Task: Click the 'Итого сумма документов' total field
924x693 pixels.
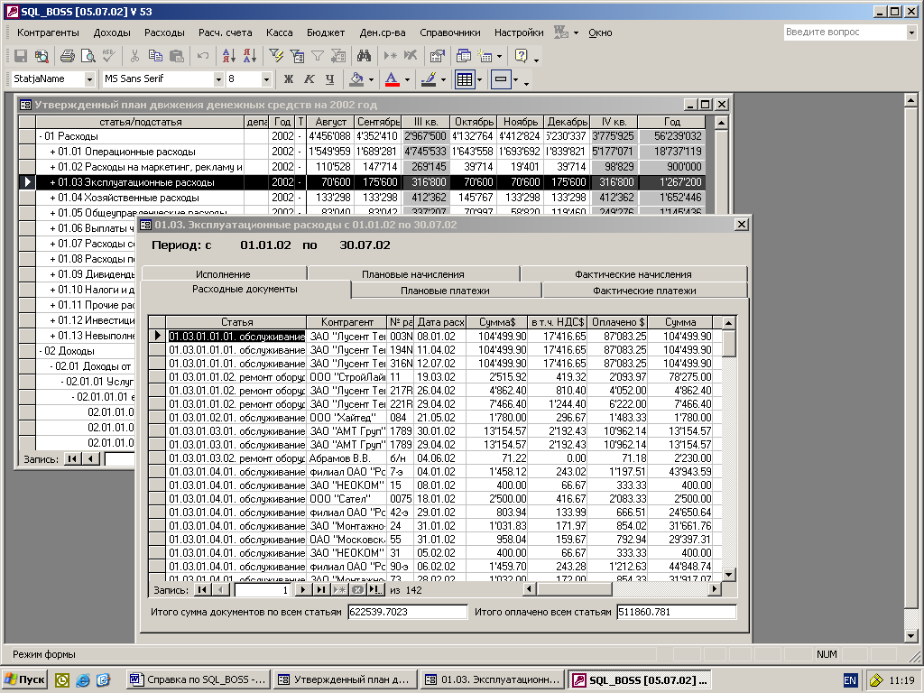Action: coord(407,613)
